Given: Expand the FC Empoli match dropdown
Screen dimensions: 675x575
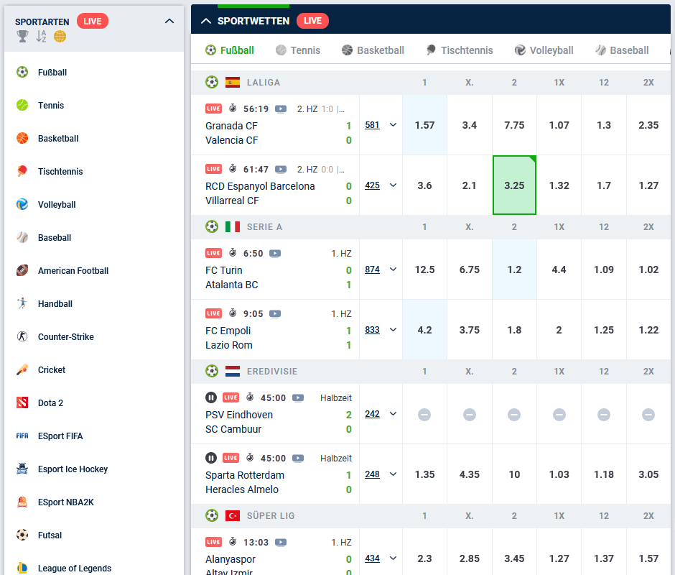Looking at the screenshot, I should point(393,330).
